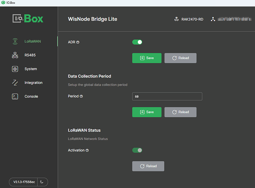Disable the ADR toggle switch
255x188 pixels.
(137, 42)
